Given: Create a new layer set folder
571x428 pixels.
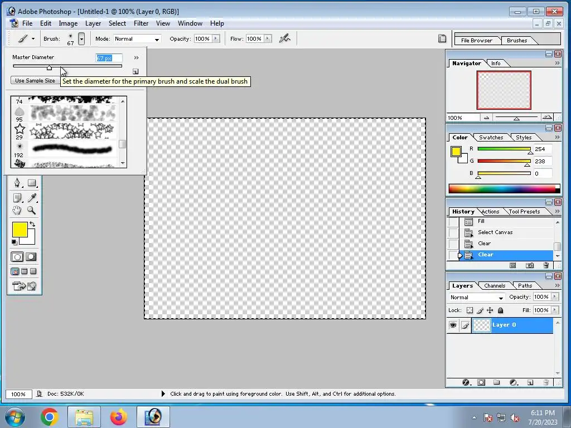Looking at the screenshot, I should [x=496, y=382].
